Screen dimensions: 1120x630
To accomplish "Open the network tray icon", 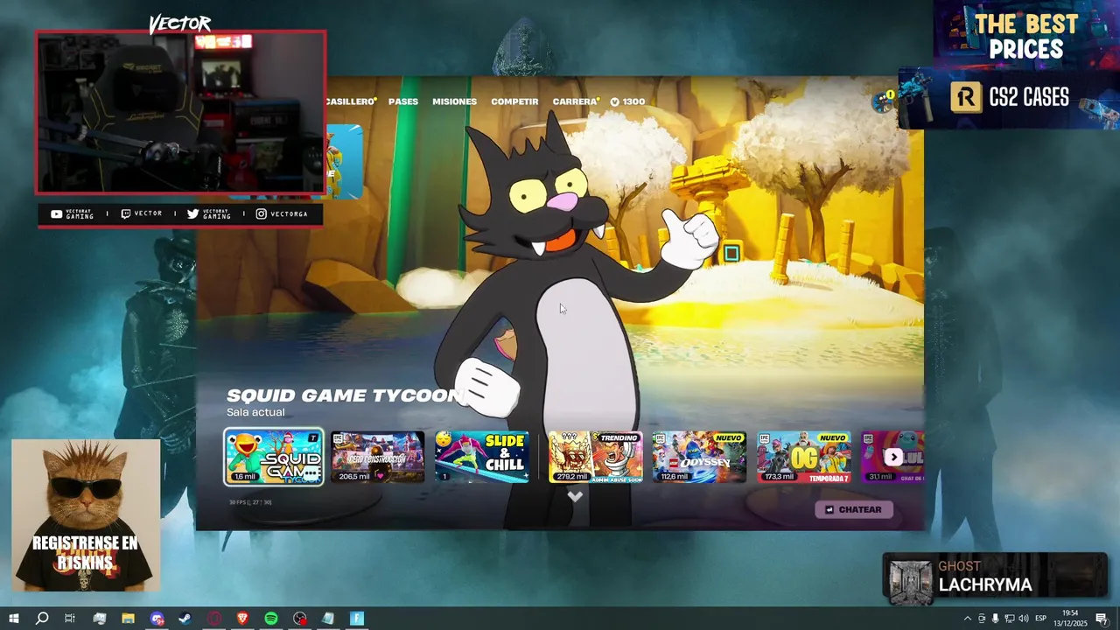I will point(1009,619).
